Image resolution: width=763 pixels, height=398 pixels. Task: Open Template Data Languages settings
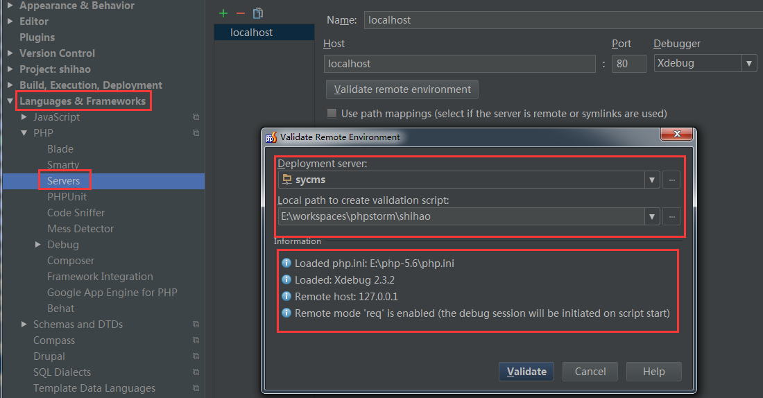point(94,388)
